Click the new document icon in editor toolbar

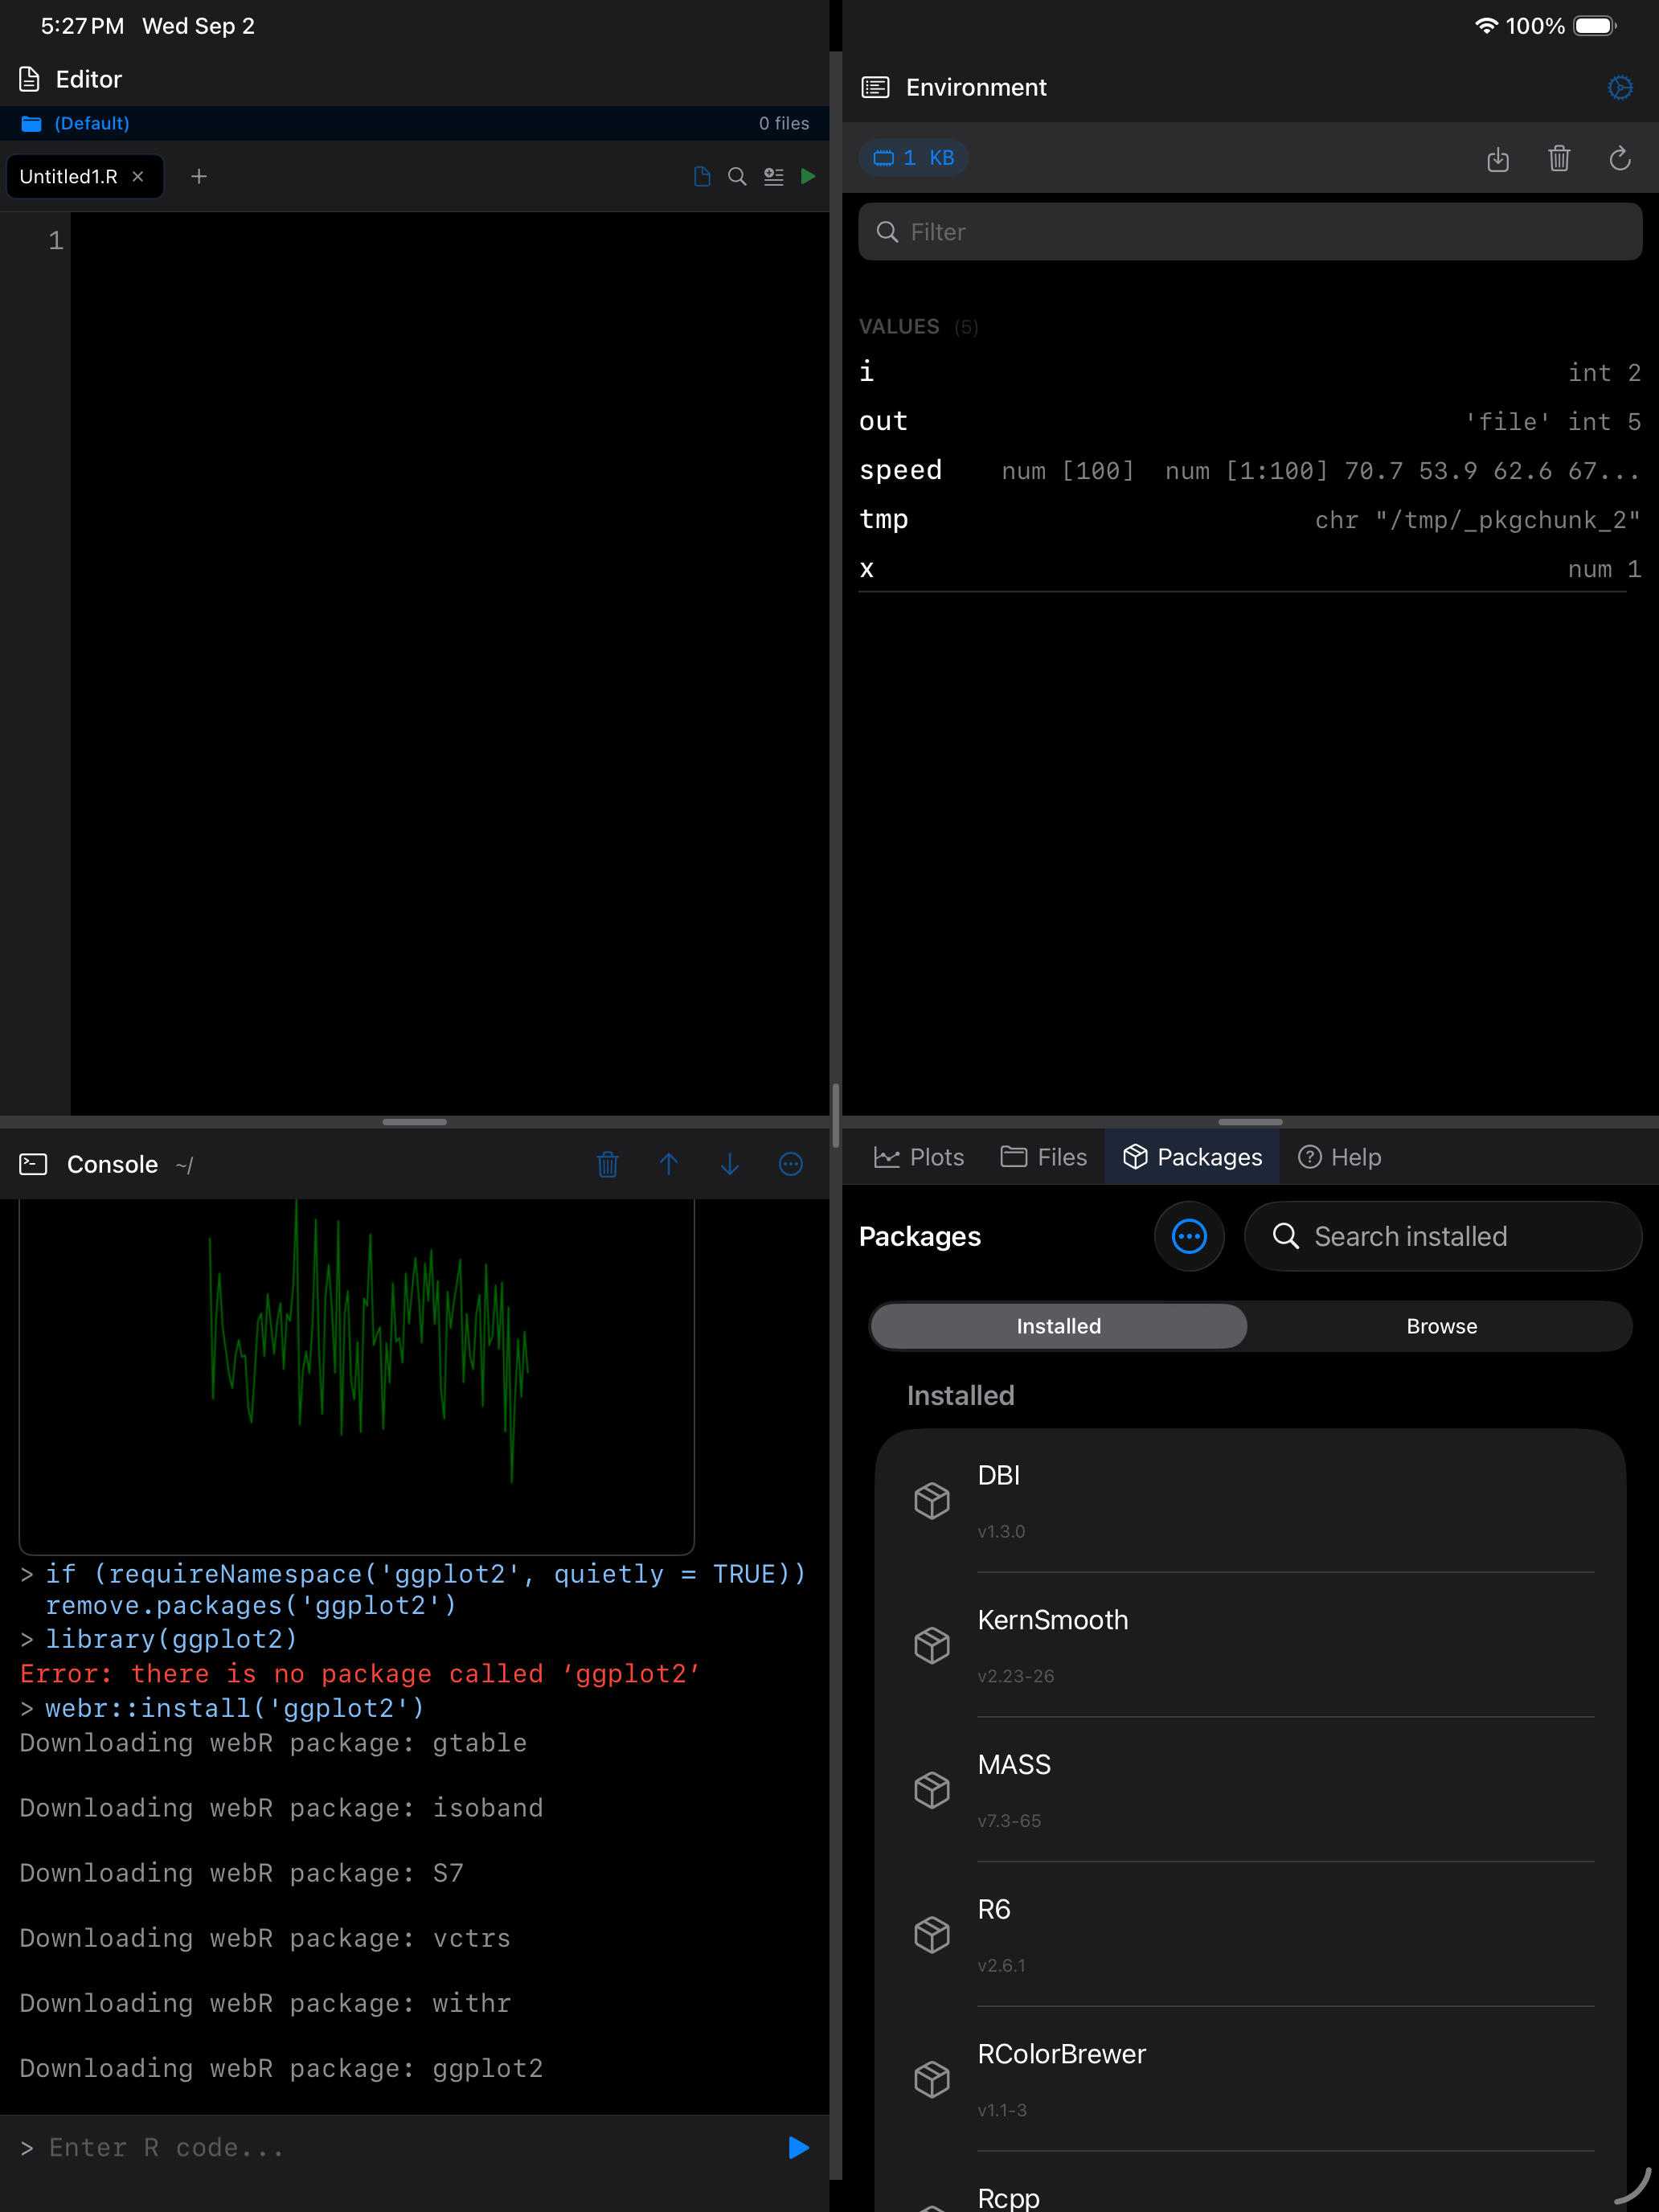702,176
